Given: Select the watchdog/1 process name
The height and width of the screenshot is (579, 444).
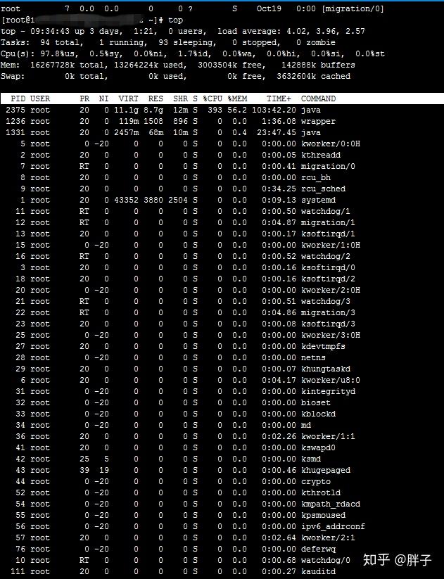Looking at the screenshot, I should [325, 211].
